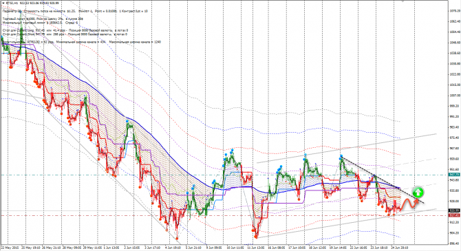Click the 1030.80 price scale label
This screenshot has width=461, height=251.
[x=455, y=63]
